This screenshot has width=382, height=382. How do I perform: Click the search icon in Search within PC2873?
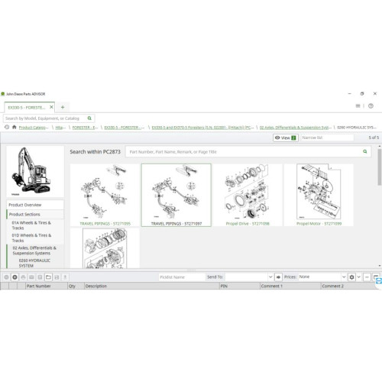(365, 151)
